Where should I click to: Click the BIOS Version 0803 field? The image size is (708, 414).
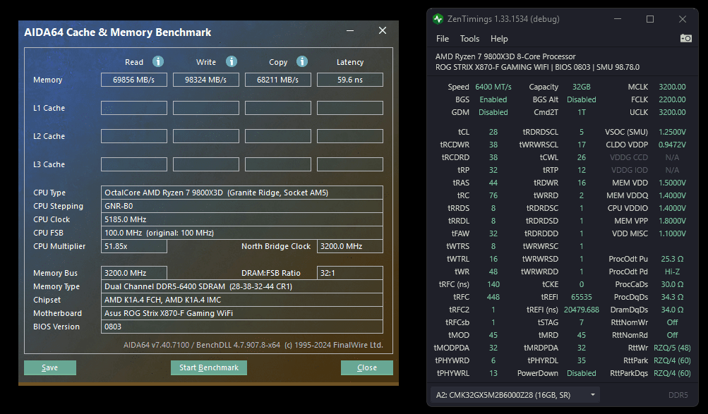click(x=242, y=327)
